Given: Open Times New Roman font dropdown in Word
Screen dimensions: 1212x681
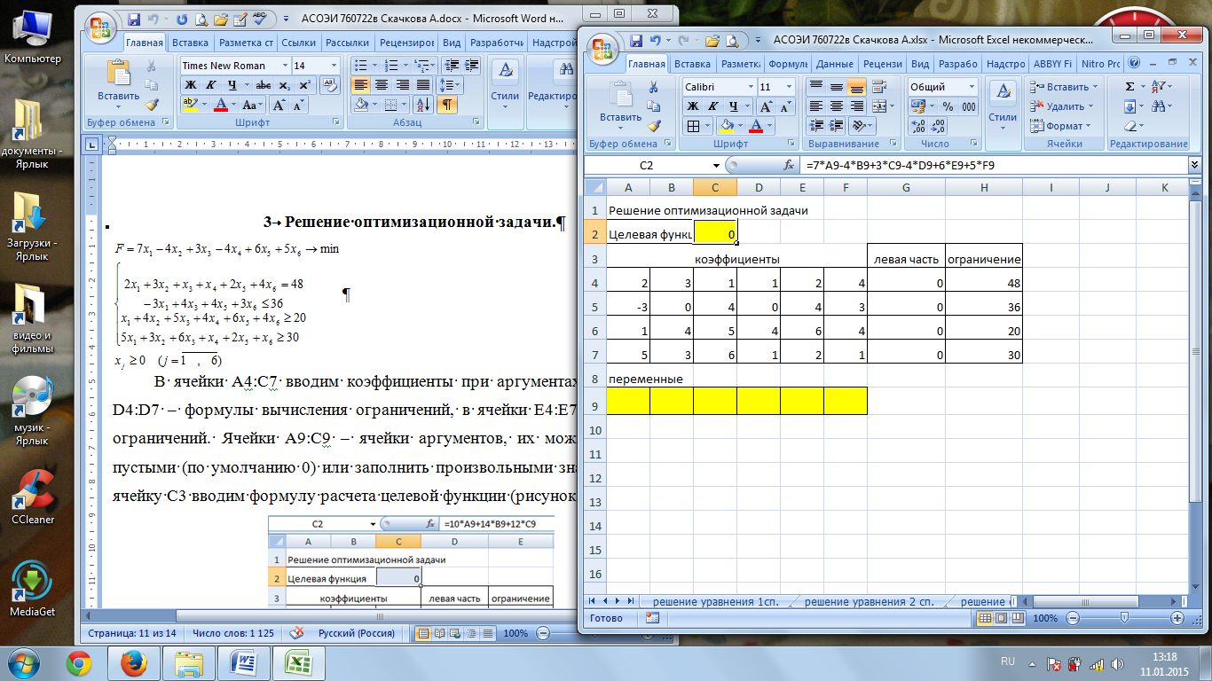Looking at the screenshot, I should click(x=285, y=66).
